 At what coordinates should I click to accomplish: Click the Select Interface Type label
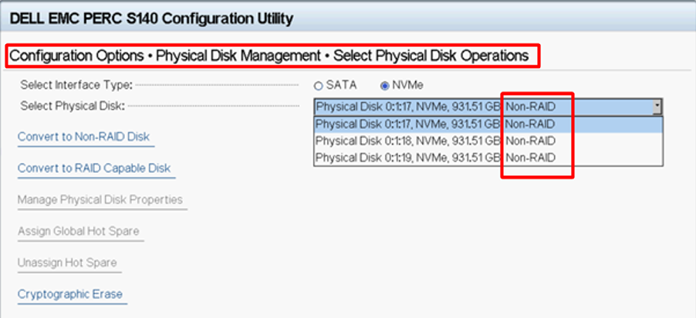coord(76,84)
